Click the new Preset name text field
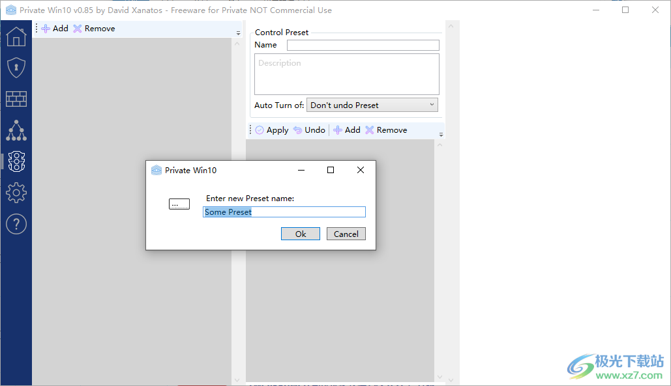 [x=284, y=212]
